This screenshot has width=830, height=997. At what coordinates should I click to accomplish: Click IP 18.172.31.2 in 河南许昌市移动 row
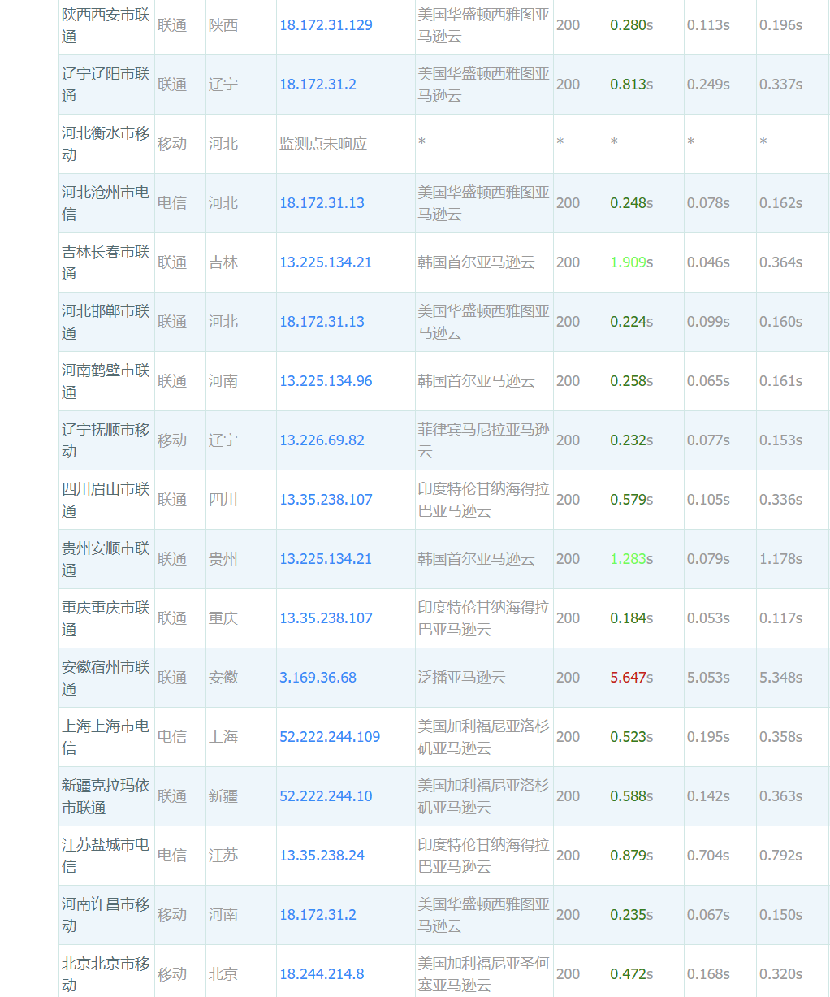tap(318, 915)
